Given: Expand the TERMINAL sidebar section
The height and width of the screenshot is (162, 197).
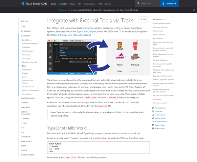Looking at the screenshot, I should point(25,103).
